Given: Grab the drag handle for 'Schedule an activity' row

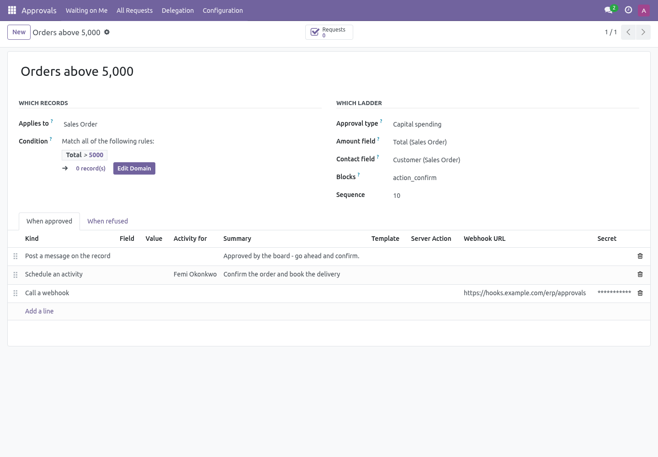Looking at the screenshot, I should click(16, 275).
